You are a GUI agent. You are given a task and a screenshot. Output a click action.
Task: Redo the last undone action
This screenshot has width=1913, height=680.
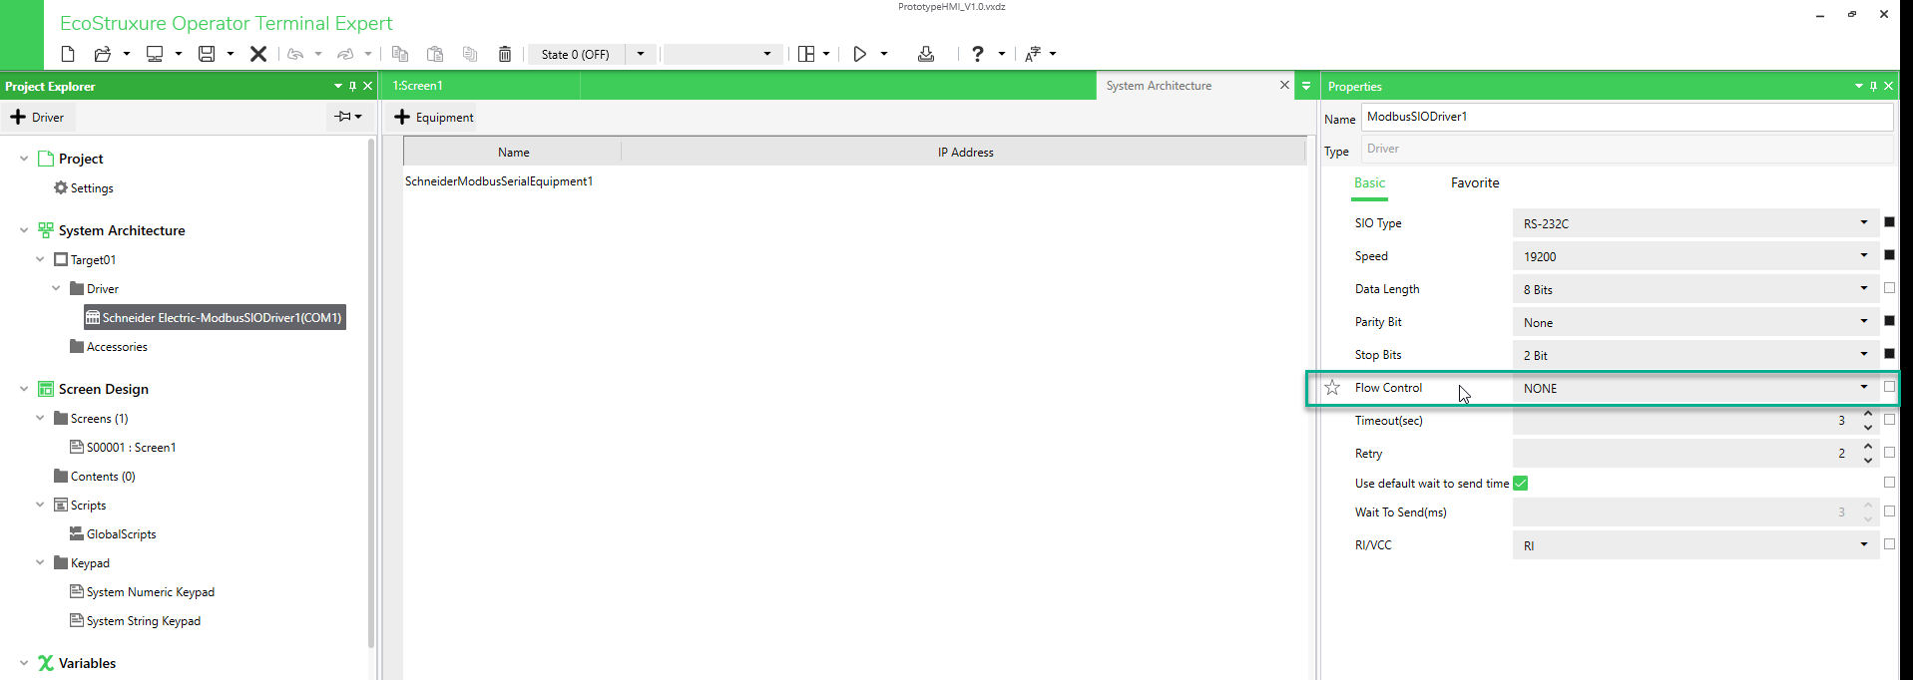(x=345, y=54)
